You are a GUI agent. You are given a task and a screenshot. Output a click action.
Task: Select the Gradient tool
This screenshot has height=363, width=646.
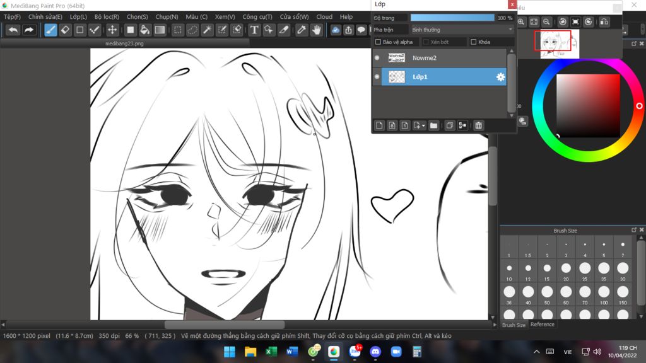pos(160,30)
